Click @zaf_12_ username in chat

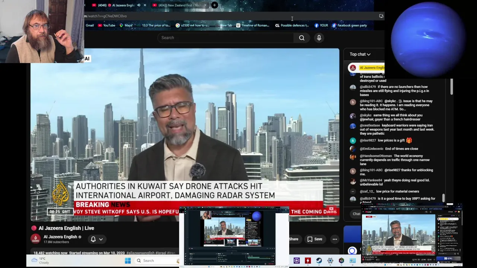click(367, 191)
